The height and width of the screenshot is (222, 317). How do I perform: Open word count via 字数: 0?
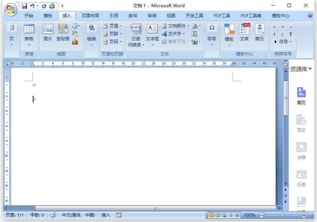(x=37, y=215)
